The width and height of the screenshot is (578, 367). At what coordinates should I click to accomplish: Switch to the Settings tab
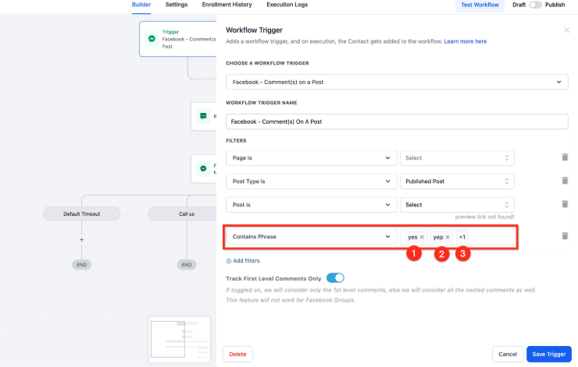(176, 5)
